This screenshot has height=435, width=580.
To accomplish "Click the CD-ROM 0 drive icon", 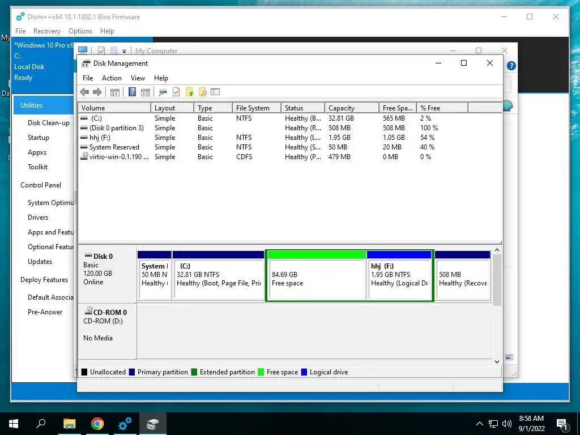I will tap(89, 311).
